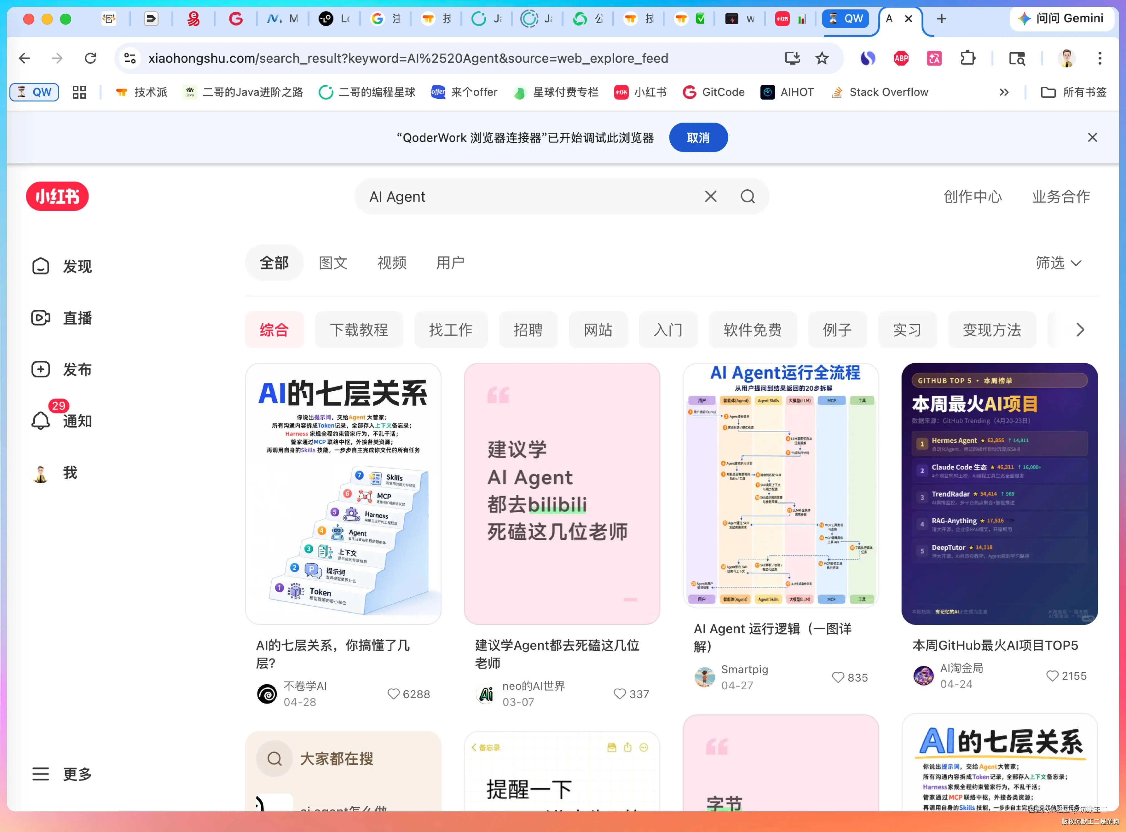Image resolution: width=1126 pixels, height=832 pixels.
Task: Click the search magnifier icon
Action: (x=748, y=196)
